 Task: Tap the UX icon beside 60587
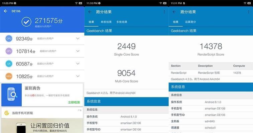point(9,64)
